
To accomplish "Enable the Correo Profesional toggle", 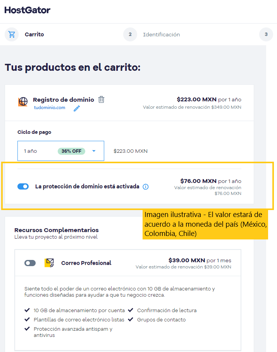I will click(30, 263).
